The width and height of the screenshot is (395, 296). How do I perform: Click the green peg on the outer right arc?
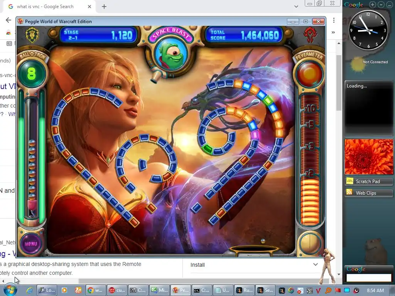click(x=268, y=101)
